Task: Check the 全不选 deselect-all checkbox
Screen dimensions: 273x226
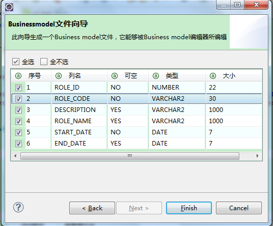Action: pyautogui.click(x=44, y=62)
